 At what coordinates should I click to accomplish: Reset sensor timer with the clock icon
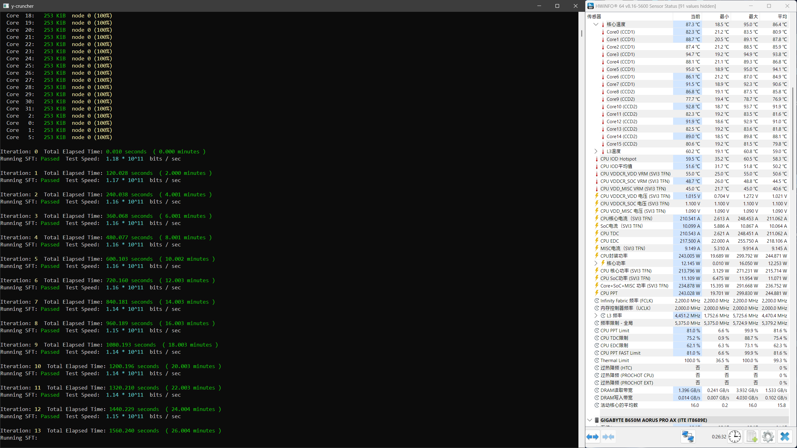pyautogui.click(x=735, y=437)
